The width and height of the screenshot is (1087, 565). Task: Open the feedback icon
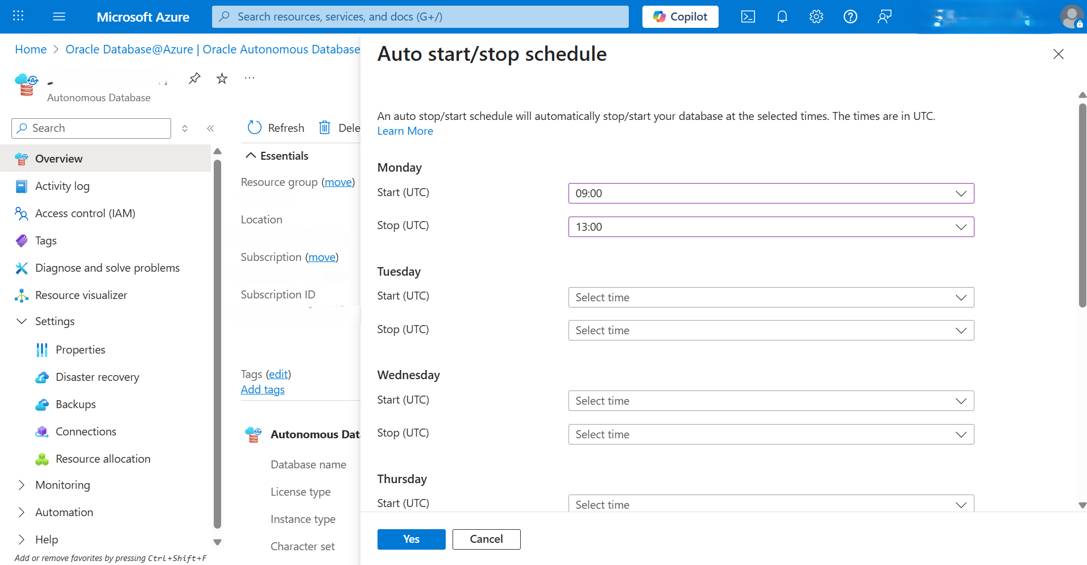point(884,16)
